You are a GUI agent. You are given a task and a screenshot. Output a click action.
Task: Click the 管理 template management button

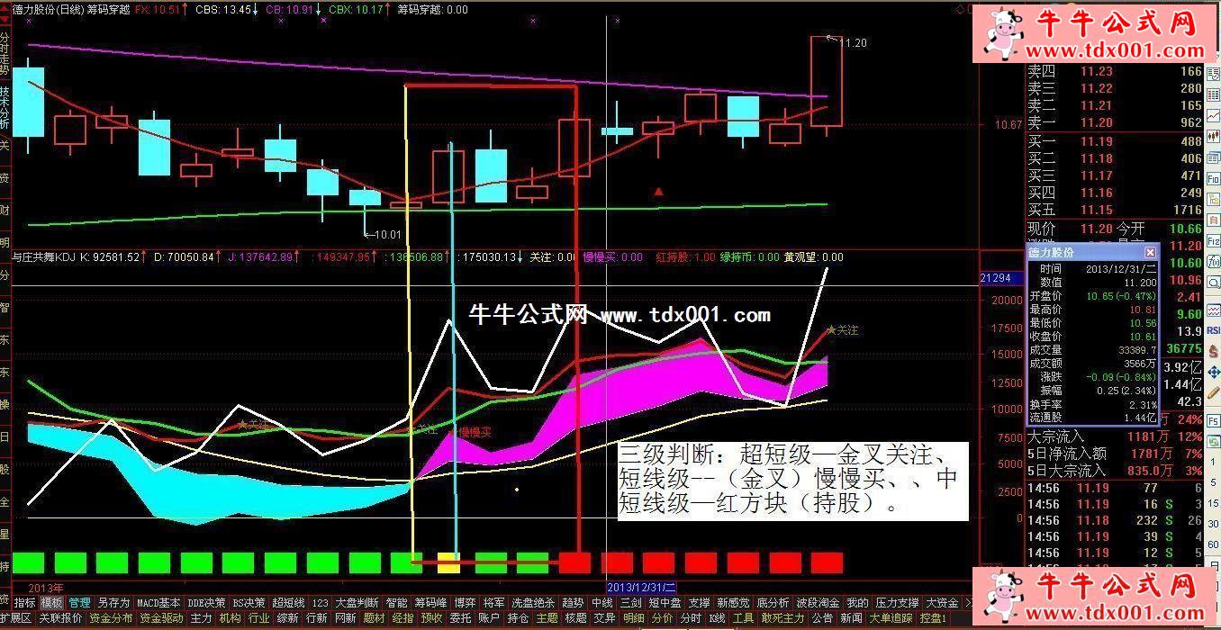coord(79,602)
